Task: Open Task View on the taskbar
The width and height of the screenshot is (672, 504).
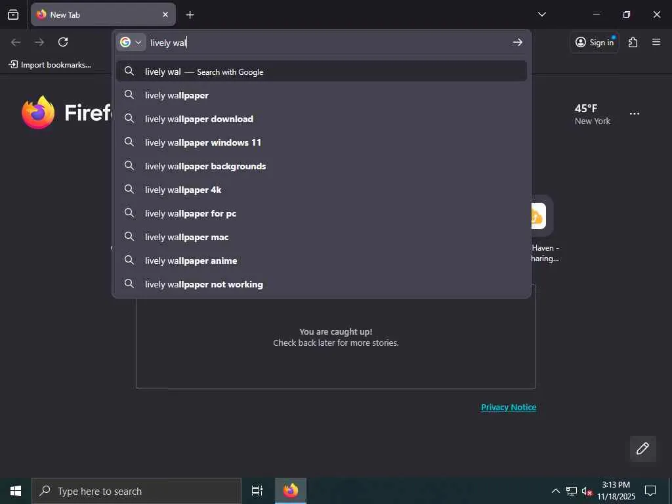Action: [257, 491]
